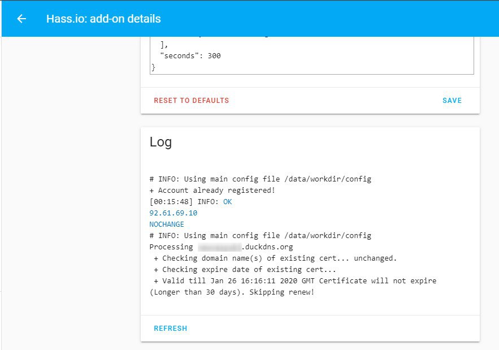Click inside the JSON config editor
499x350 pixels.
[x=311, y=55]
